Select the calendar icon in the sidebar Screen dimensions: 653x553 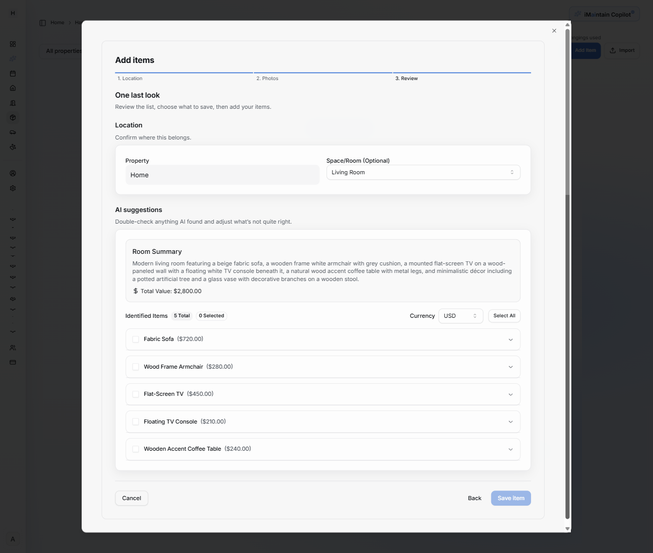coord(13,74)
